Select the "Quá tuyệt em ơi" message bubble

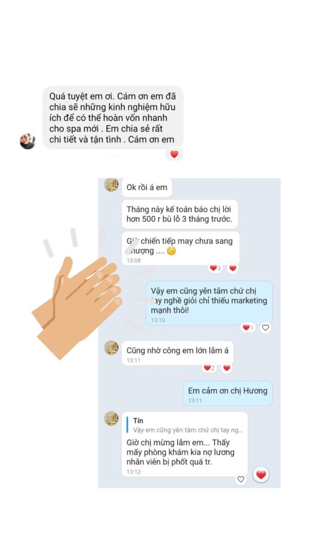pos(113,117)
